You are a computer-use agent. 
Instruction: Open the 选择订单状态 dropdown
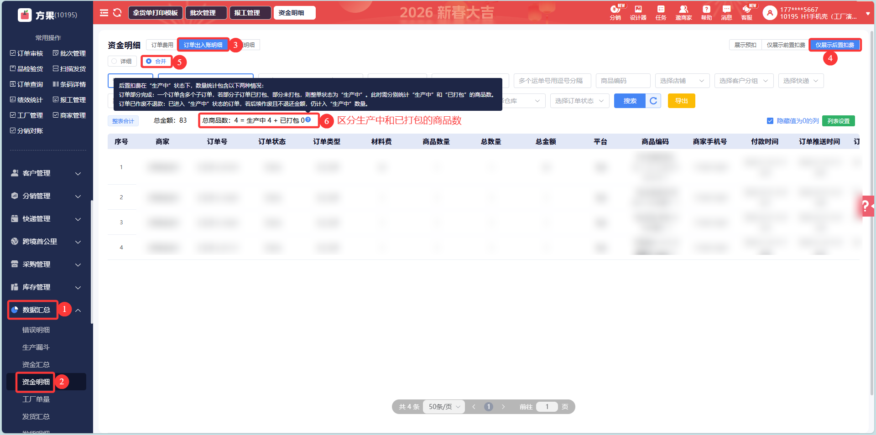(579, 101)
